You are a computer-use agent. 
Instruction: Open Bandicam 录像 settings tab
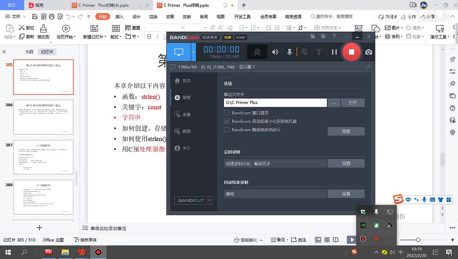(182, 114)
